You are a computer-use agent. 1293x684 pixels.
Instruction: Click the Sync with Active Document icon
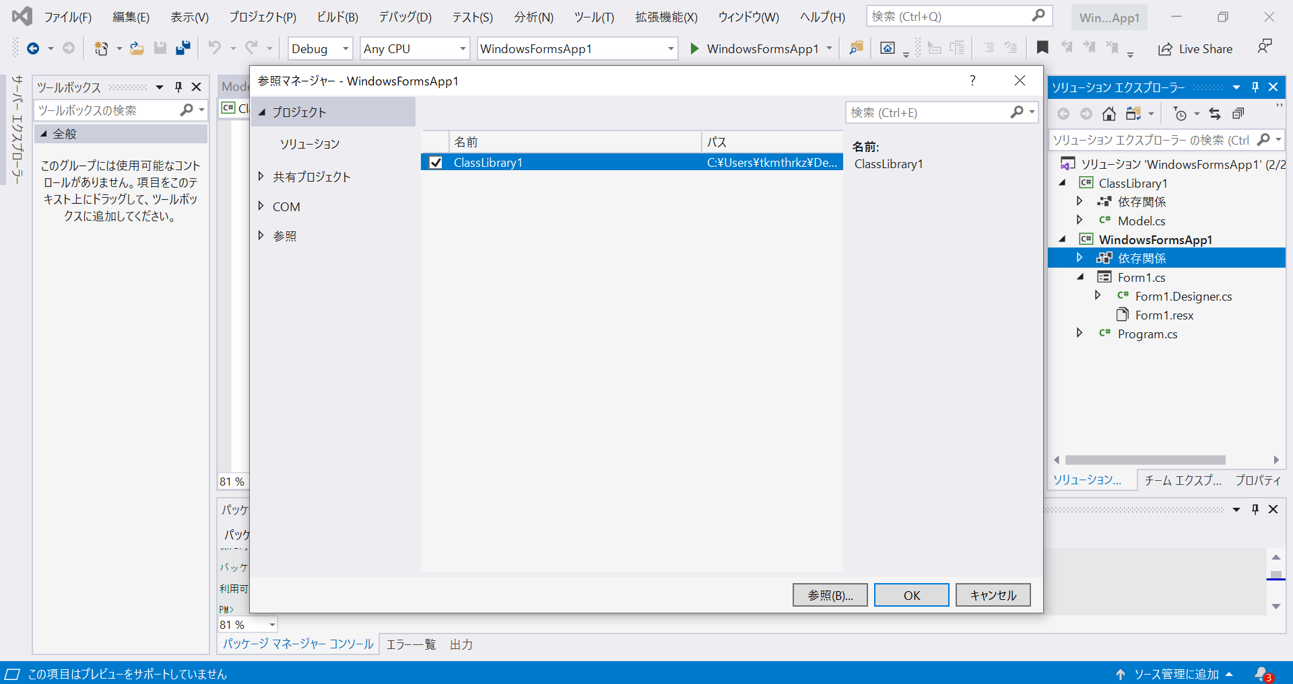1214,114
